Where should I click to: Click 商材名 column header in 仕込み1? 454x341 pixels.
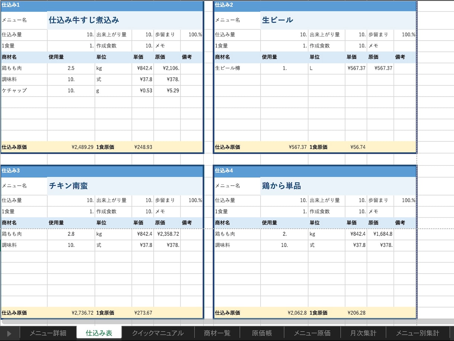[x=24, y=57]
